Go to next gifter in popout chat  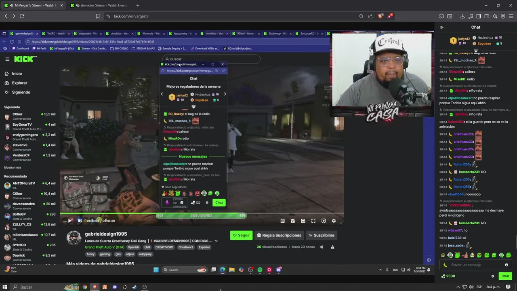(225, 94)
